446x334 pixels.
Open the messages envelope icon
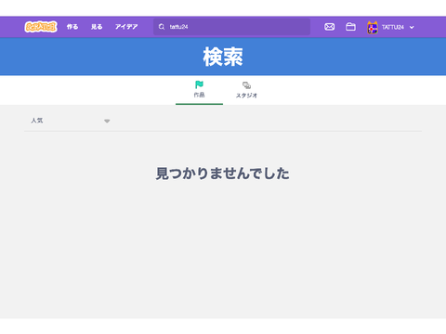[x=329, y=27]
